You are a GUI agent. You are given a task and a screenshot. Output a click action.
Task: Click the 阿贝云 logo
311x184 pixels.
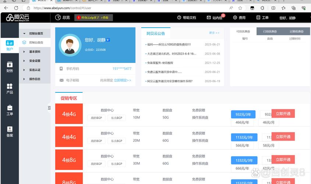(18, 18)
